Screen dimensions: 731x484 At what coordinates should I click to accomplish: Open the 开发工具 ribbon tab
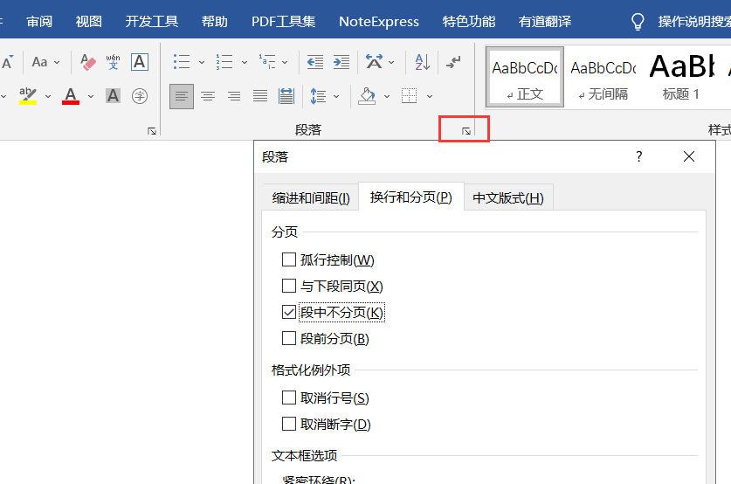(151, 21)
